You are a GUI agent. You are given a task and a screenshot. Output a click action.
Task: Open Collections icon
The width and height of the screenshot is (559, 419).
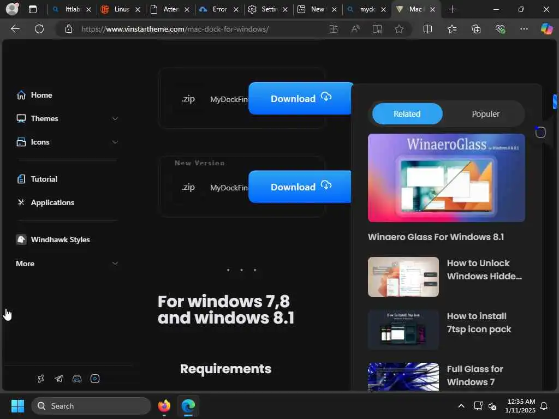476,29
